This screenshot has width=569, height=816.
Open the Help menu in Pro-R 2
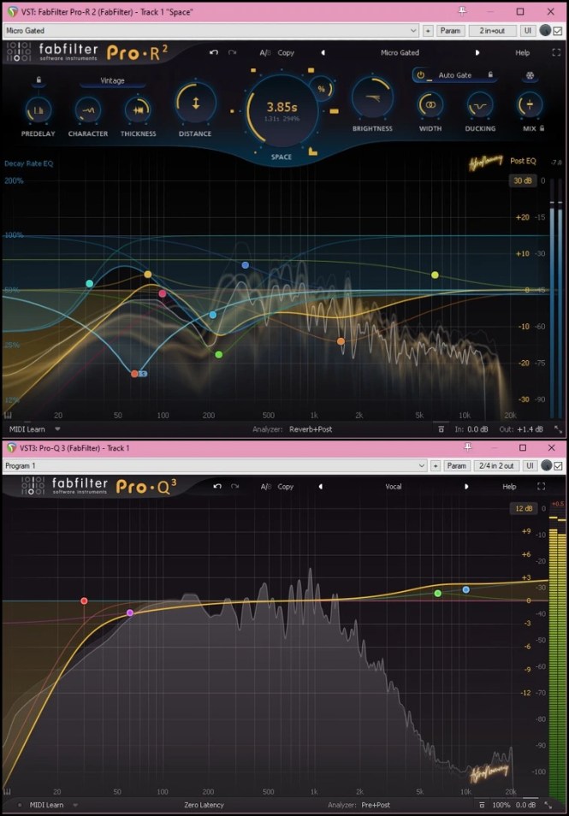pyautogui.click(x=522, y=53)
